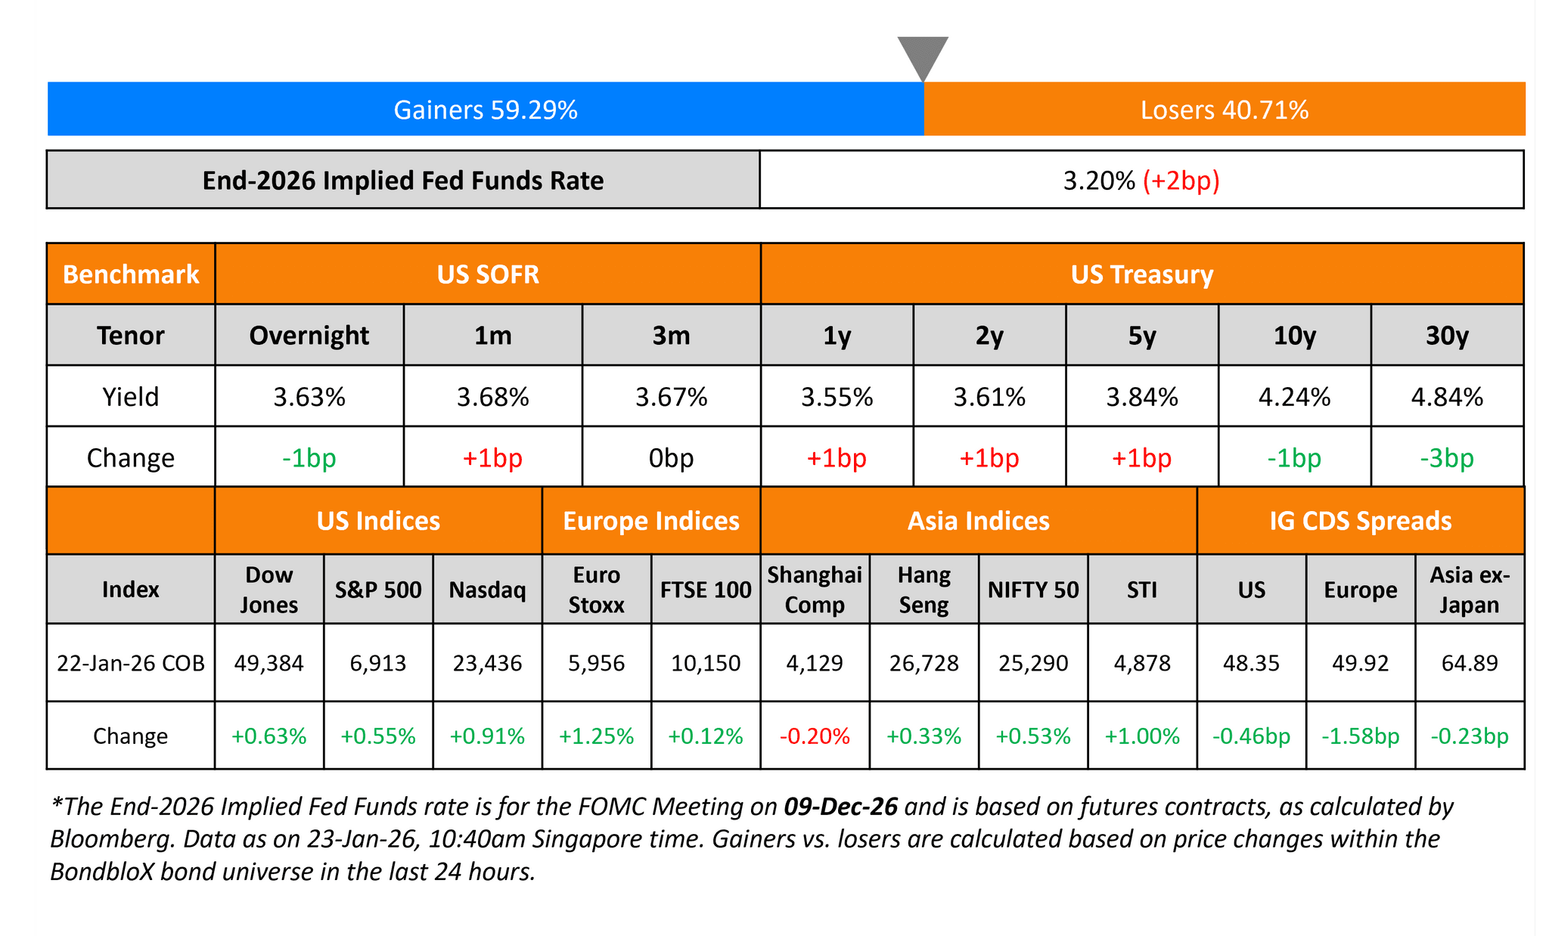Image resolution: width=1549 pixels, height=936 pixels.
Task: Click the Dow Jones index column header
Action: pos(269,590)
